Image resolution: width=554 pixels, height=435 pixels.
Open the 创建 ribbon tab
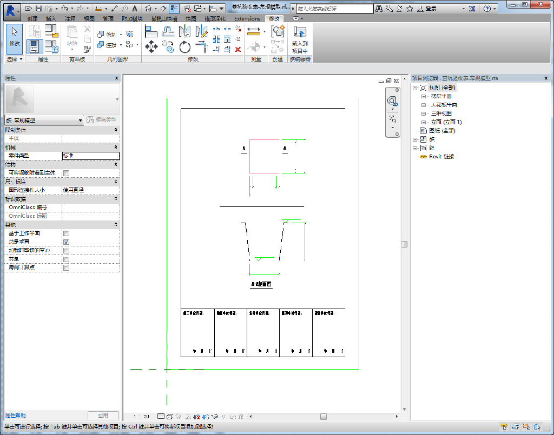(x=32, y=19)
